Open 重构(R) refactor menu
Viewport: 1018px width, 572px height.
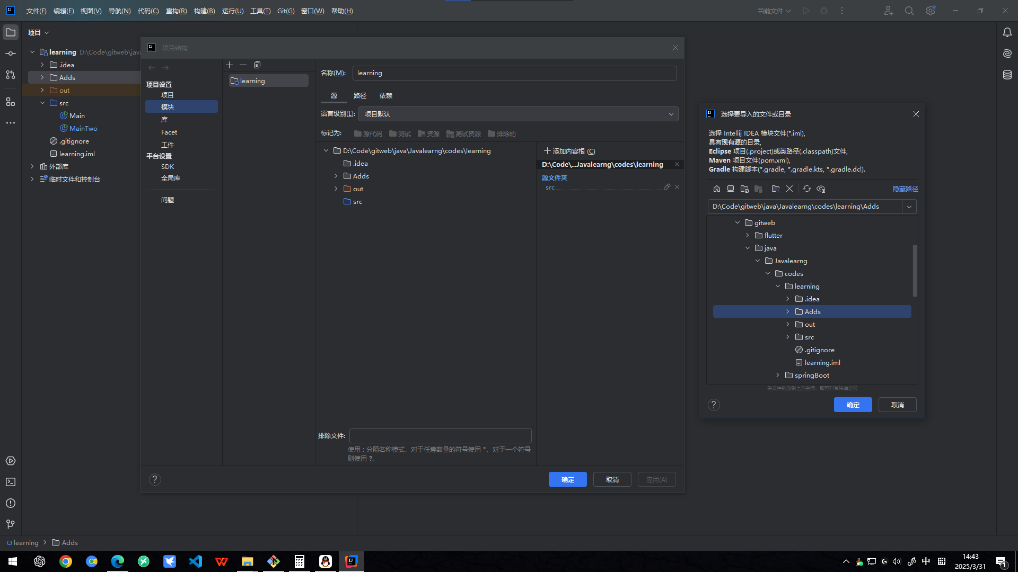pos(176,11)
